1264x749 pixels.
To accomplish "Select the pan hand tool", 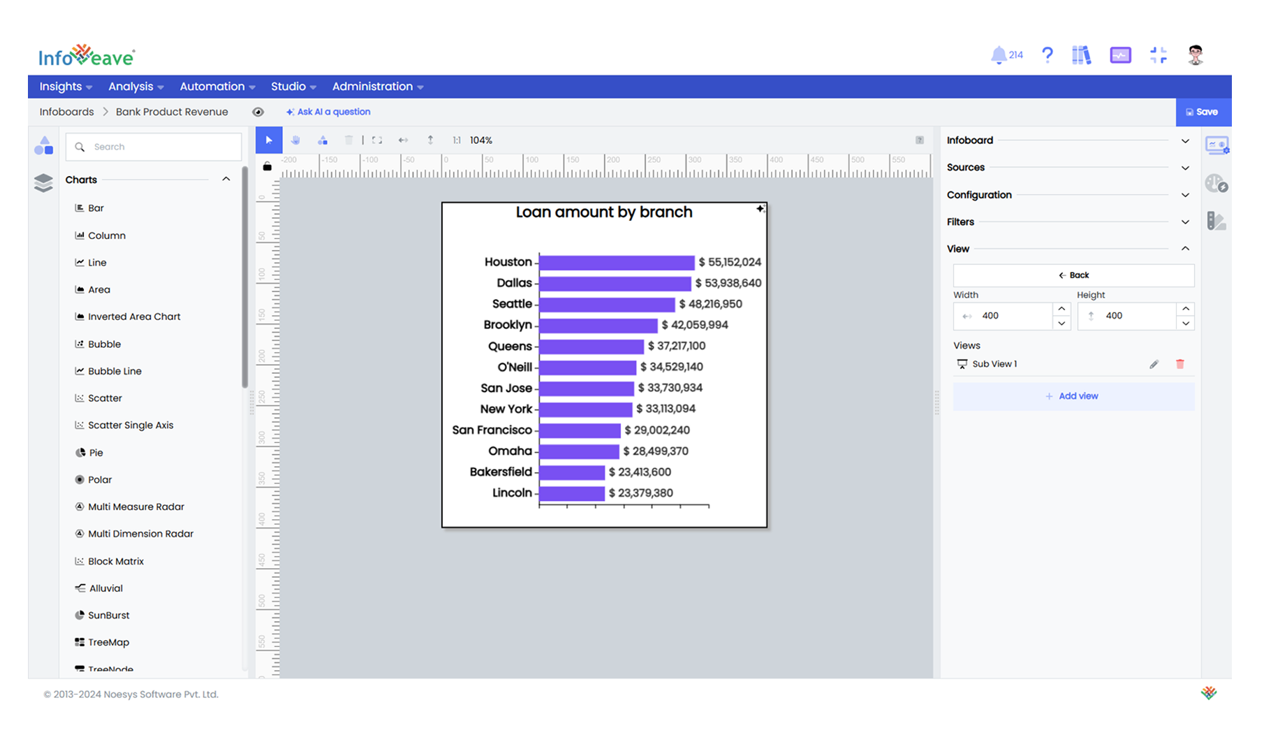I will click(295, 140).
